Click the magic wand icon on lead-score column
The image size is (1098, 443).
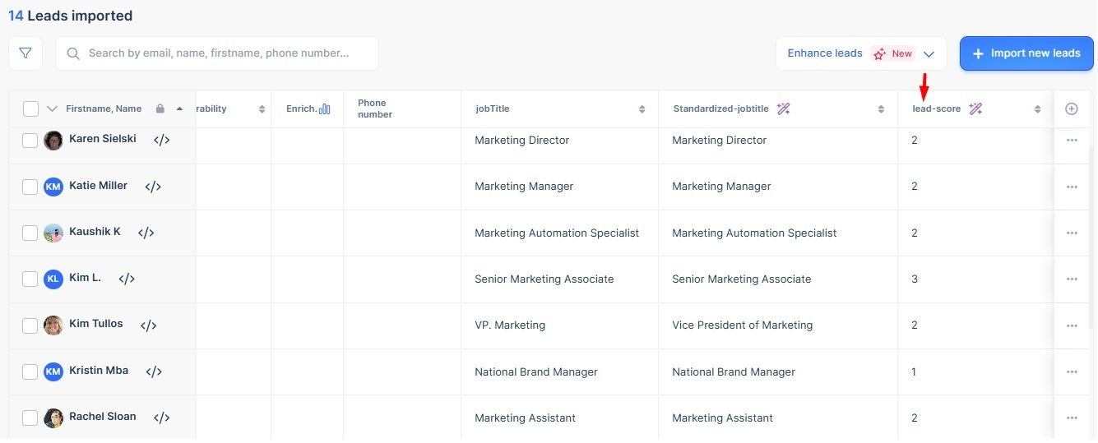(975, 108)
